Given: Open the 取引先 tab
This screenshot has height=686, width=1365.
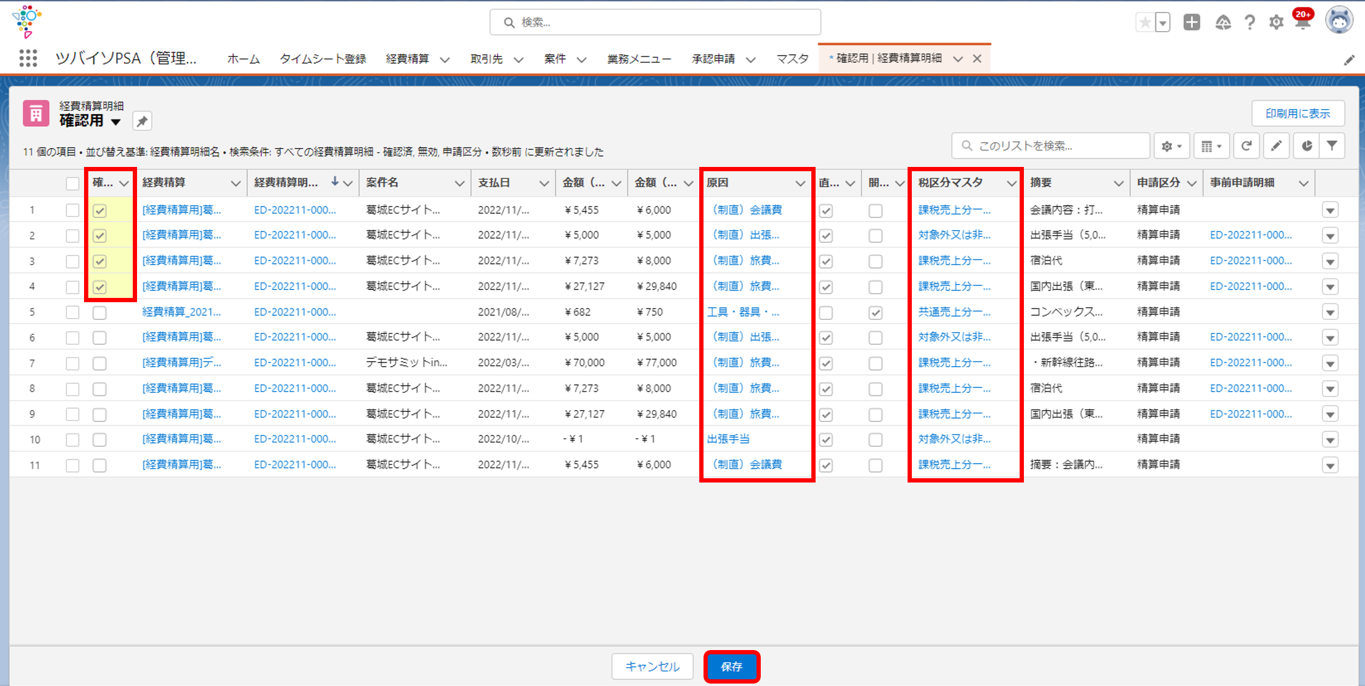Looking at the screenshot, I should coord(487,59).
